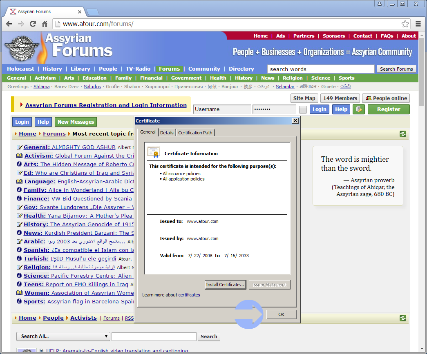
Task: Click the green icon beside Help button
Action: pos(359,109)
